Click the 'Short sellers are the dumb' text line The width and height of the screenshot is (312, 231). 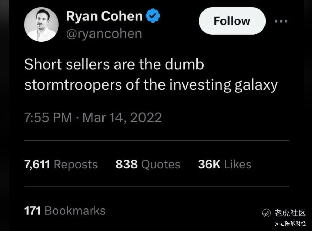pyautogui.click(x=114, y=64)
